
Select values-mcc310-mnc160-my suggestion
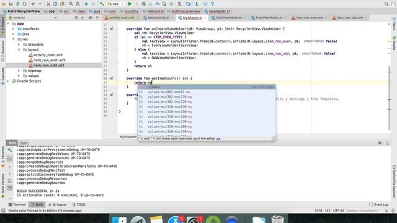pos(207,117)
